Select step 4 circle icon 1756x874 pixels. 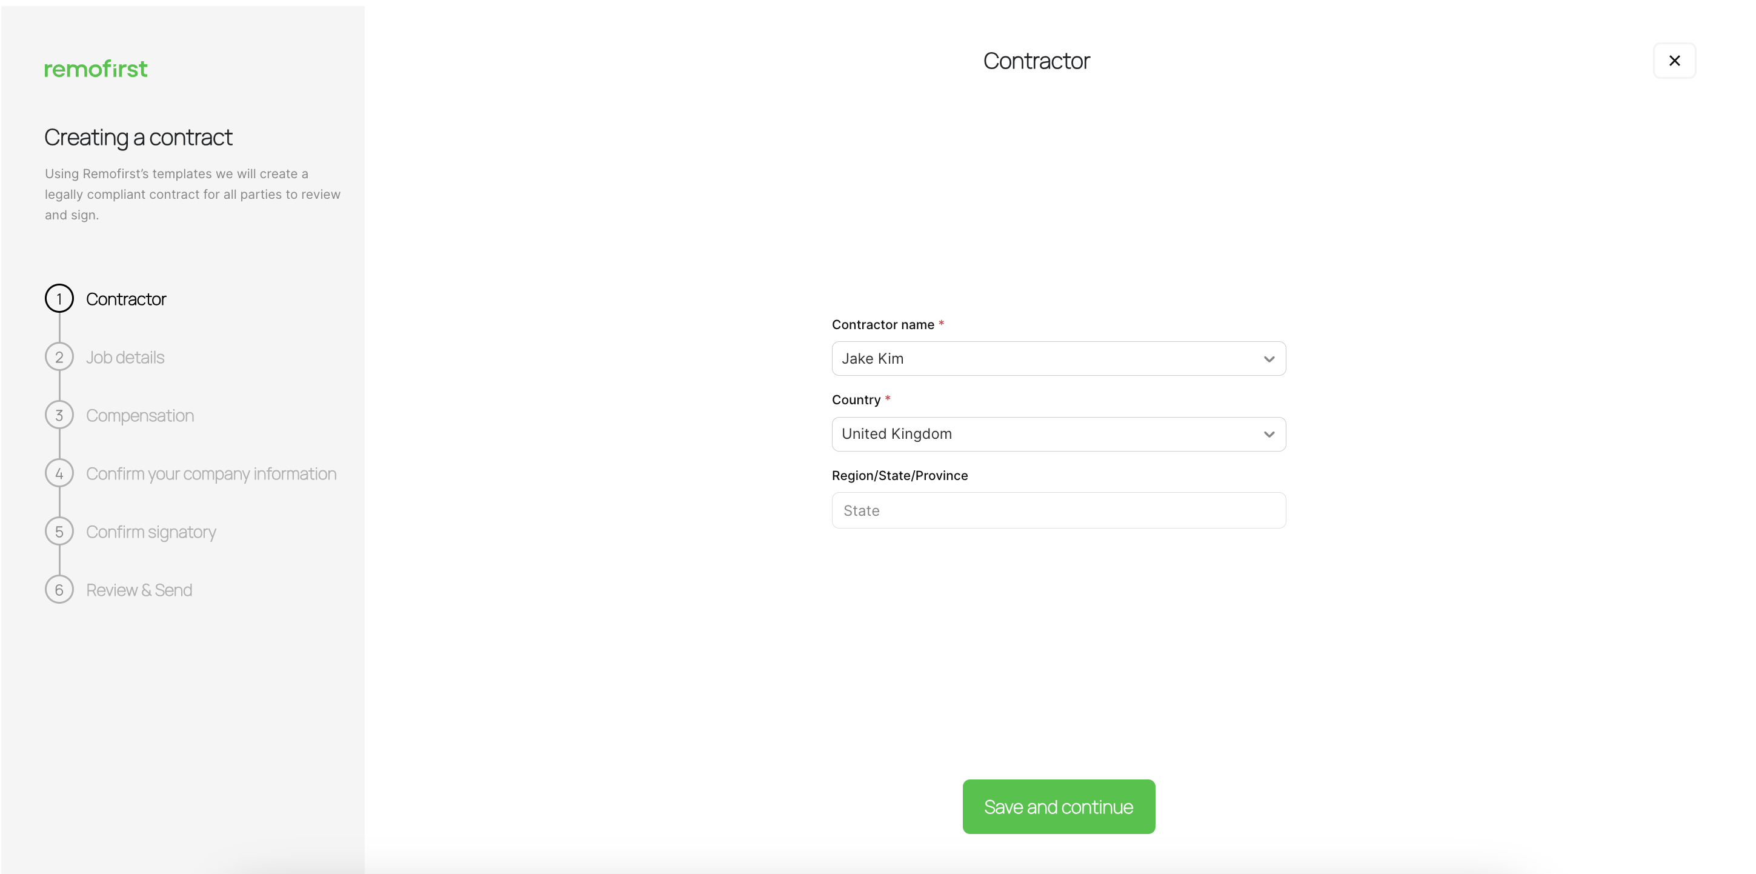coord(59,473)
